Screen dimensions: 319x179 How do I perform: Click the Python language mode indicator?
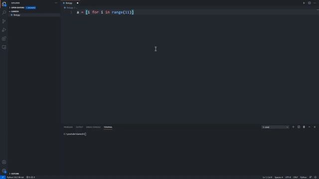[303, 178]
